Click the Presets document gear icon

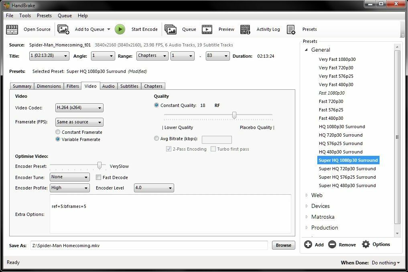[291, 29]
